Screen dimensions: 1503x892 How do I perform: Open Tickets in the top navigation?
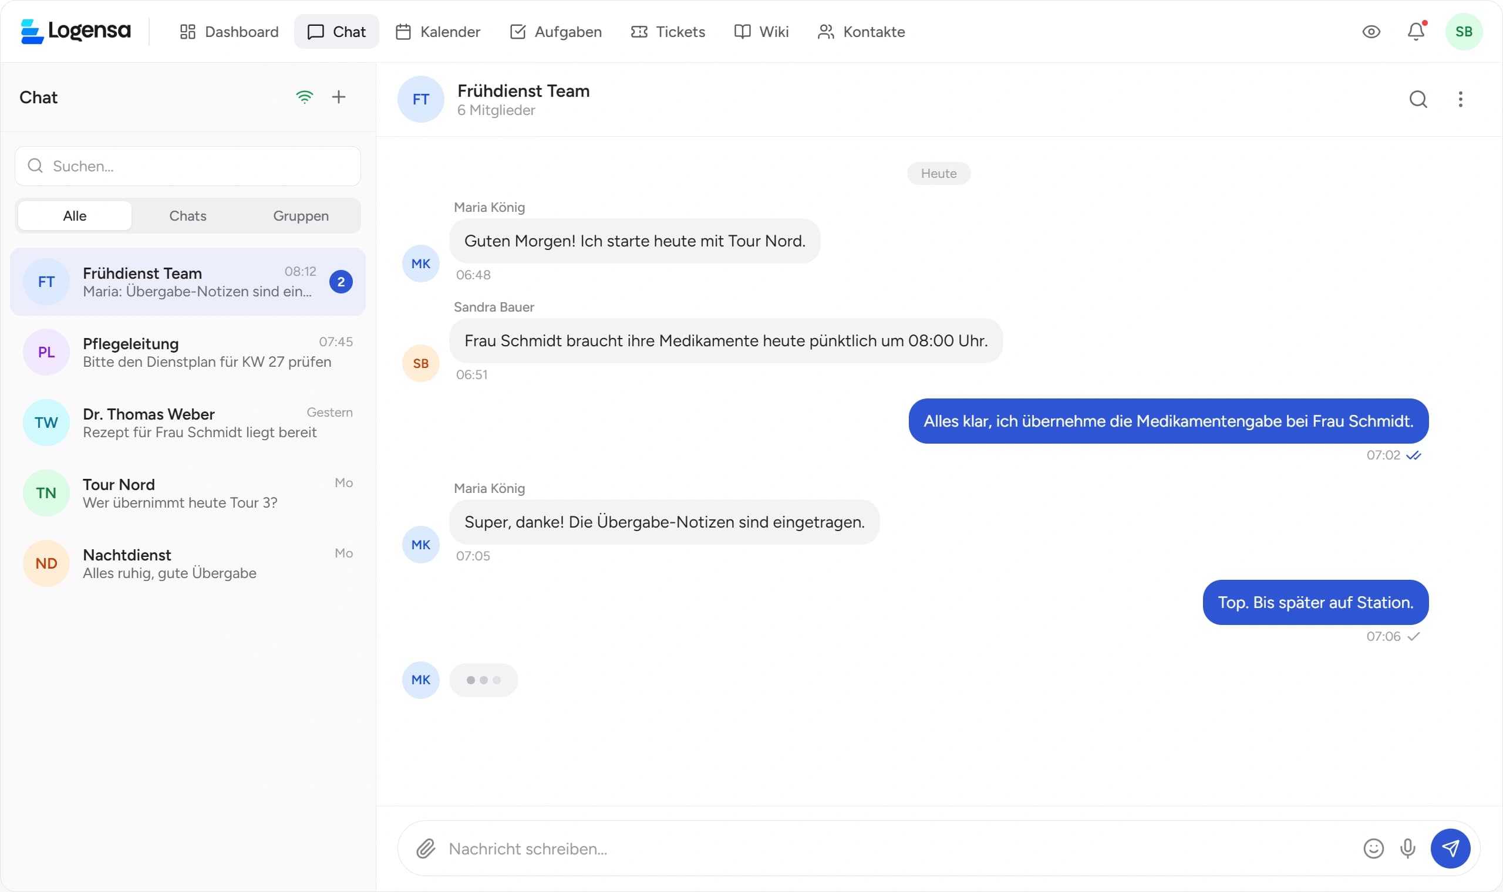(668, 31)
